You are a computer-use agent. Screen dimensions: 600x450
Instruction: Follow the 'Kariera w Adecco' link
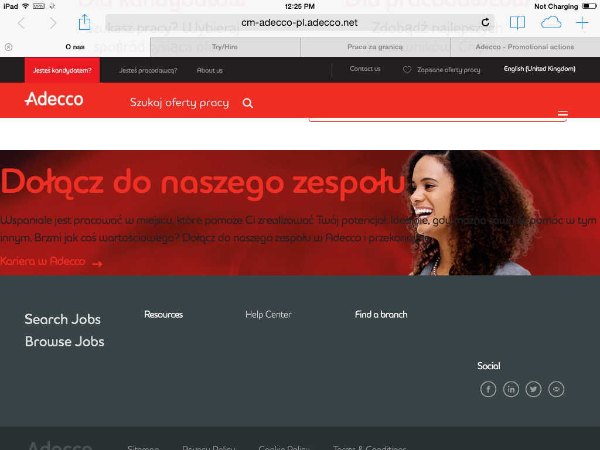pyautogui.click(x=42, y=261)
